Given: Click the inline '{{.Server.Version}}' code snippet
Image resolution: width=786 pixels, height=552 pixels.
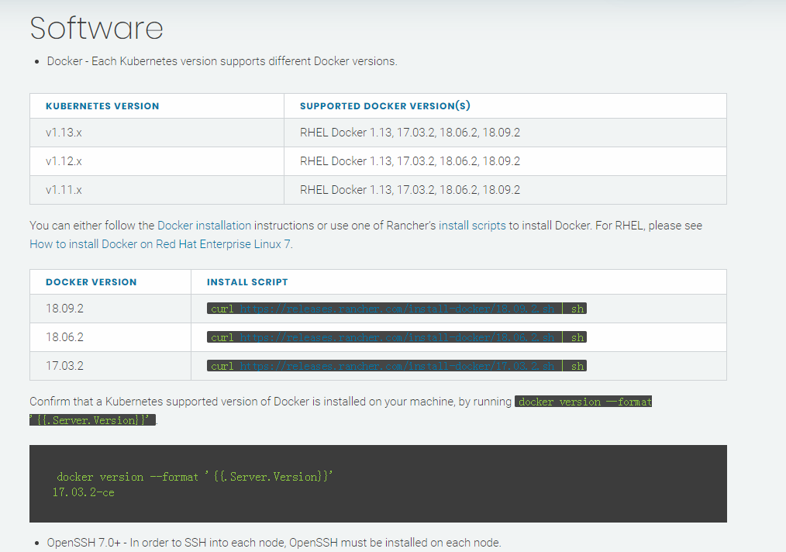Looking at the screenshot, I should [92, 420].
